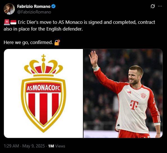
Task: Open the Grok slash-circle icon
Action: pyautogui.click(x=153, y=6)
